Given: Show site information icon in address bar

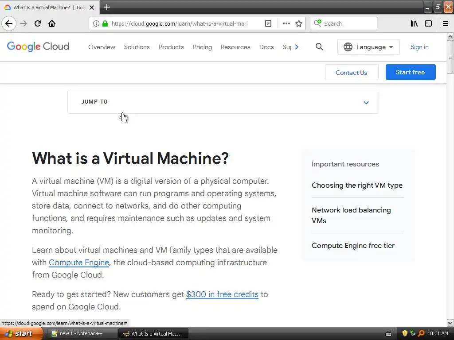Looking at the screenshot, I should (x=96, y=23).
